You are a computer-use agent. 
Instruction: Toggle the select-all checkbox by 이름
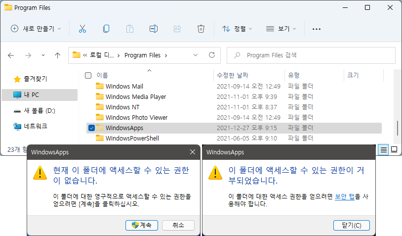(88, 76)
